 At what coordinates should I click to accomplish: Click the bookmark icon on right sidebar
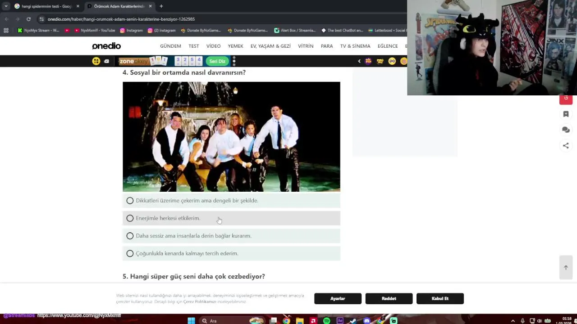coord(566,114)
